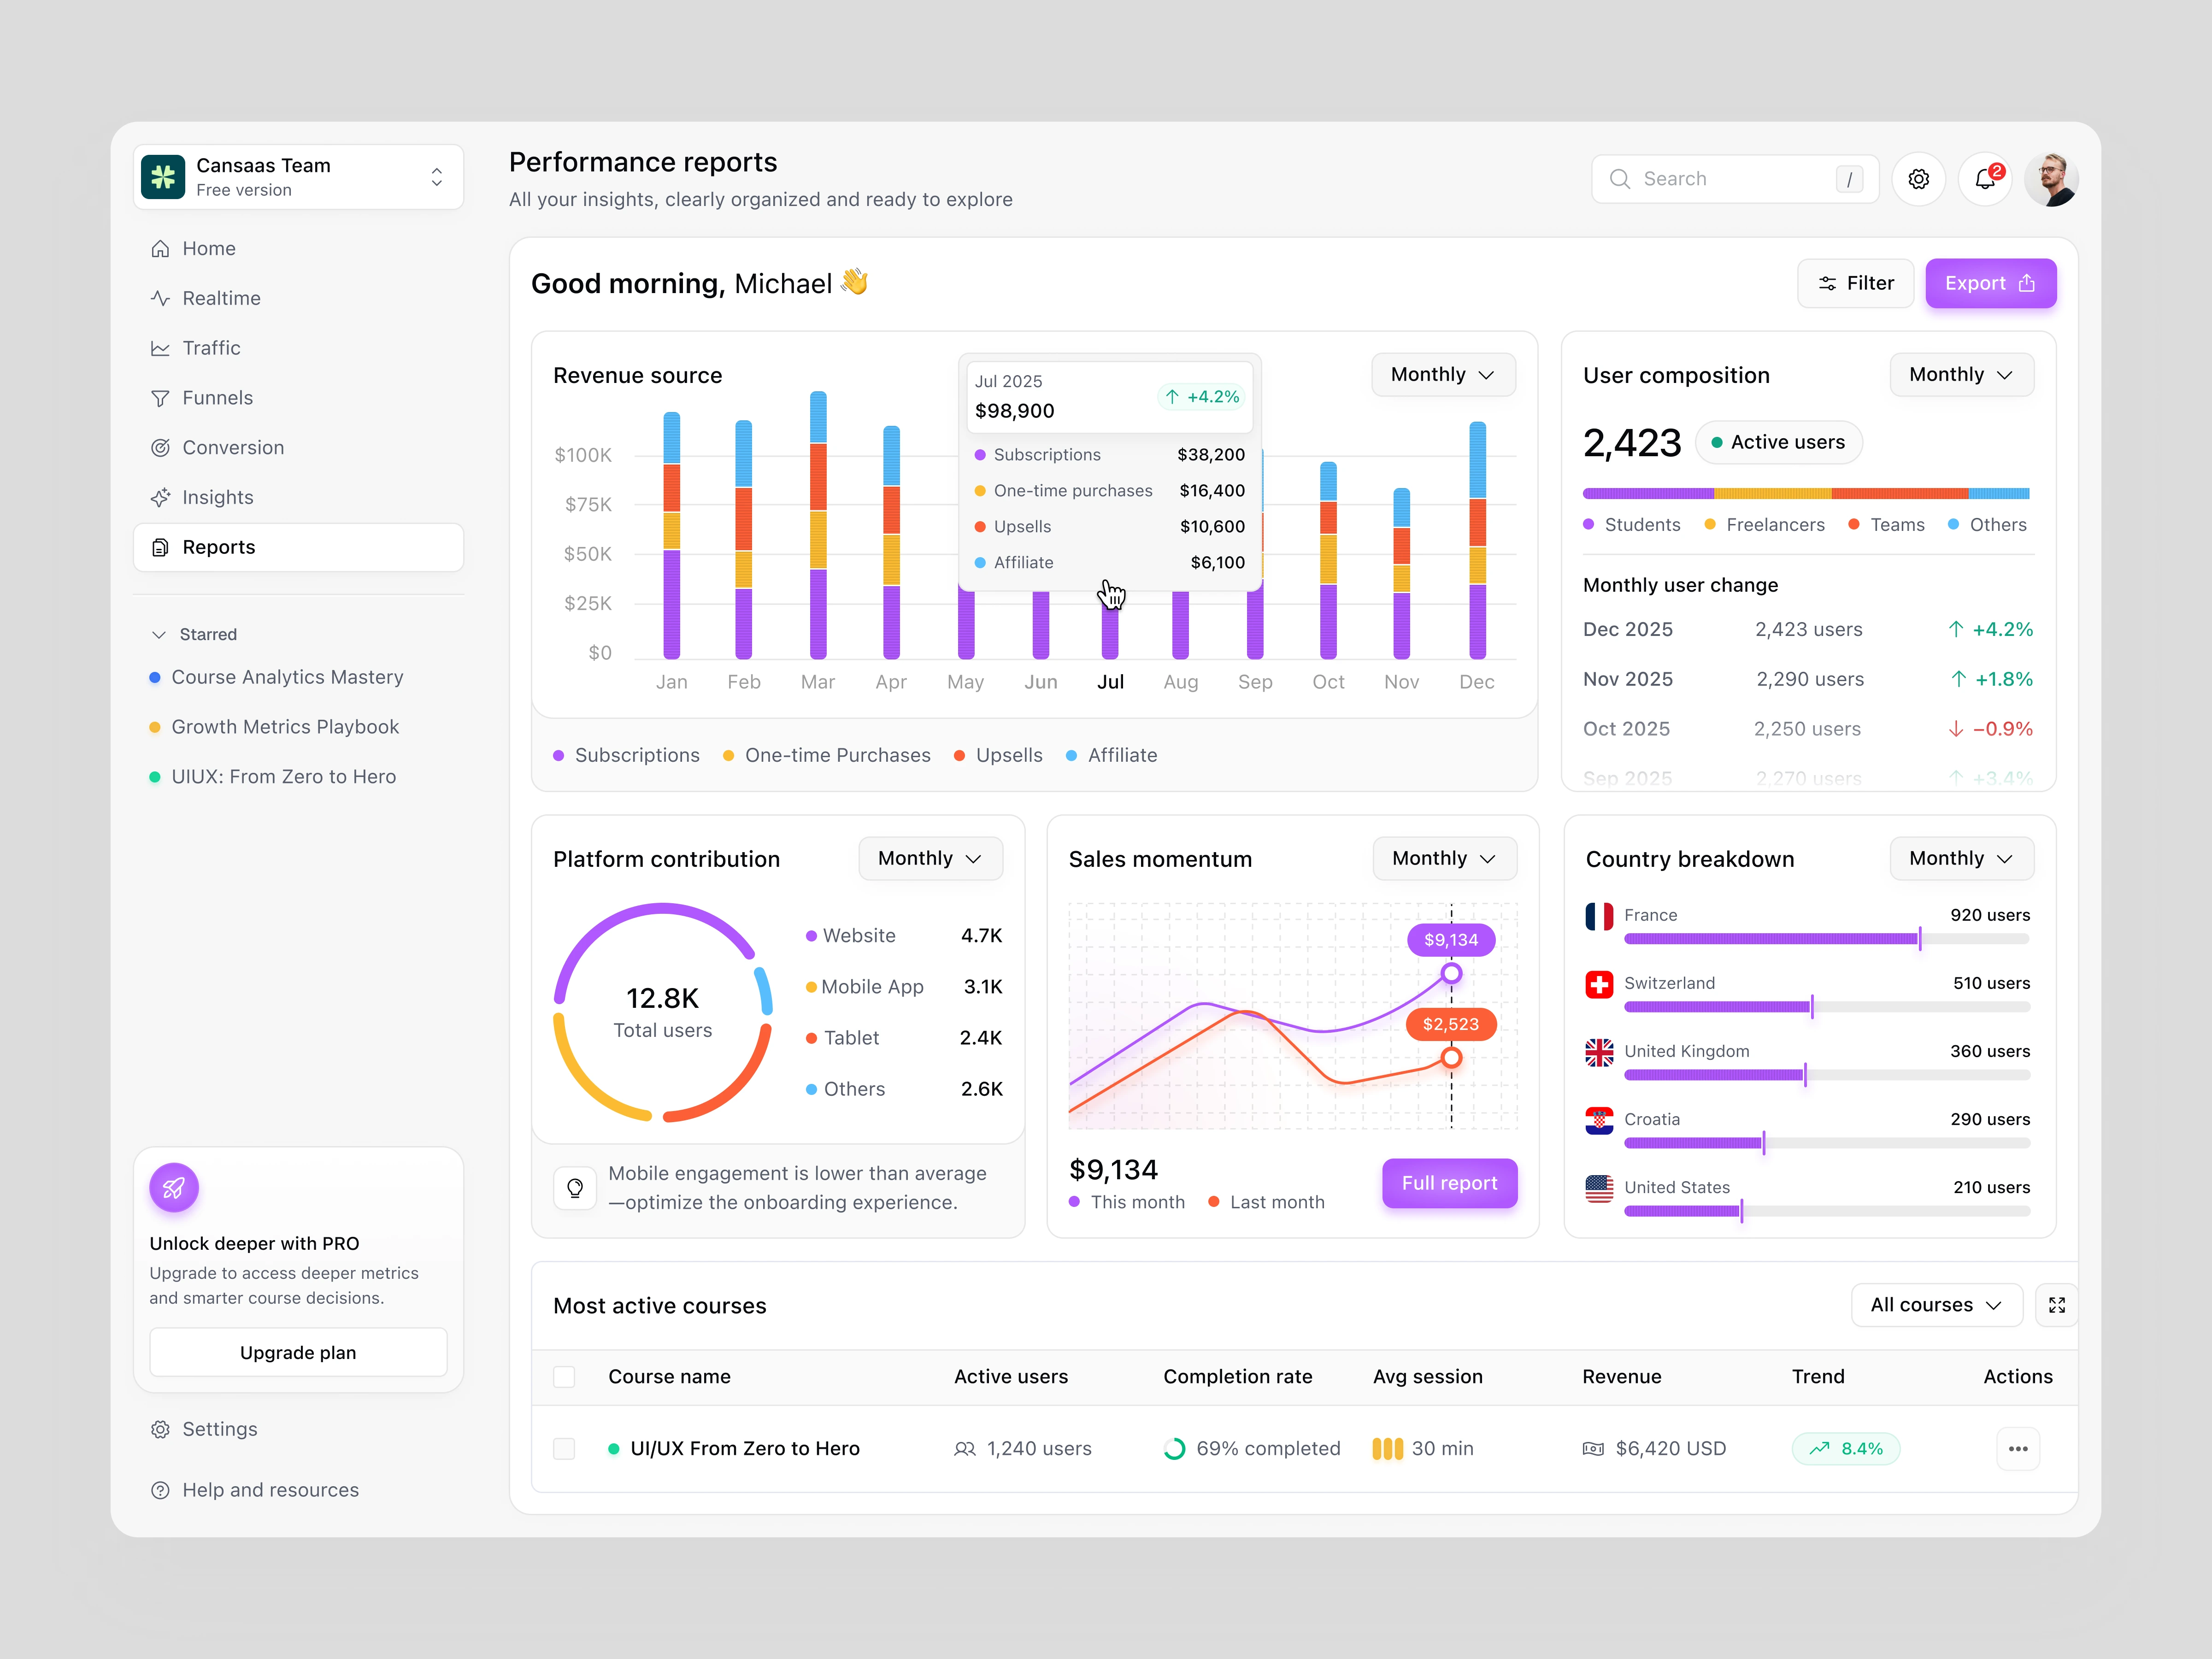This screenshot has height=1659, width=2212.
Task: Open the three-dot actions menu for the UI/UX course
Action: (2017, 1448)
